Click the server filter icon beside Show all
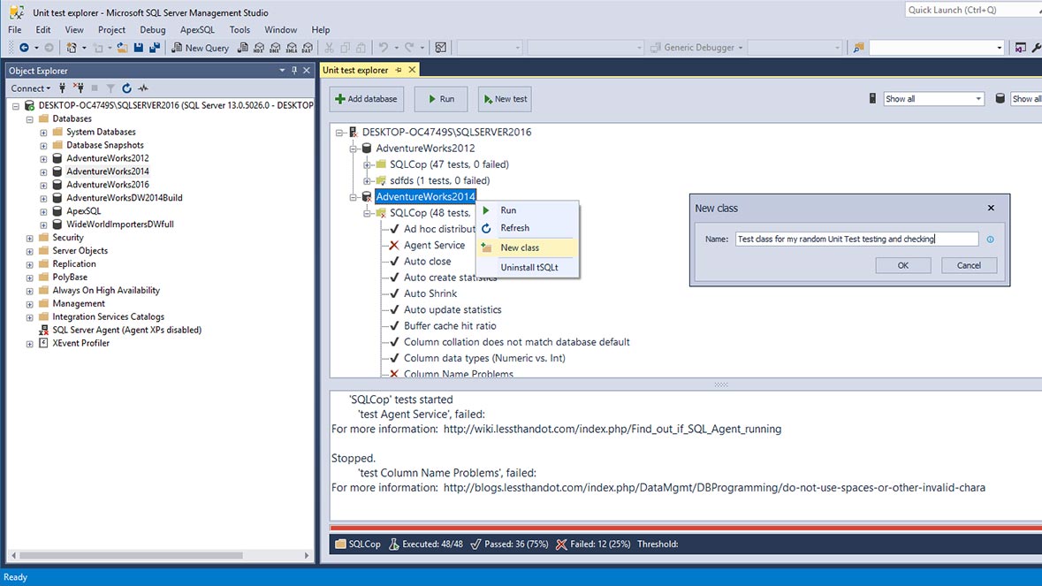The width and height of the screenshot is (1042, 586). [872, 98]
